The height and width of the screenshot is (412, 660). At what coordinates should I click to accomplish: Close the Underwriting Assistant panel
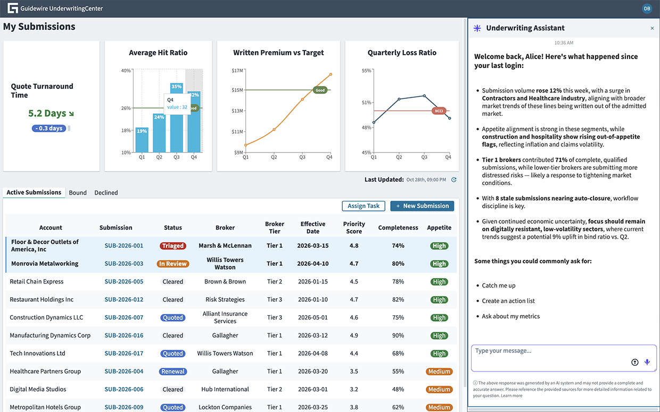652,28
